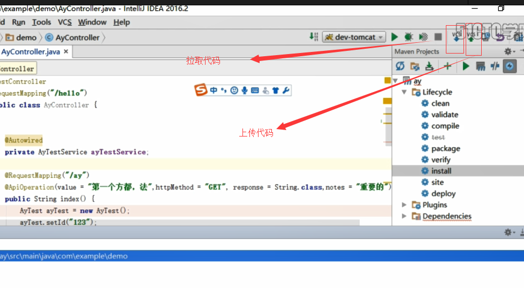Select compile lifecycle phase
This screenshot has width=524, height=288.
point(445,126)
